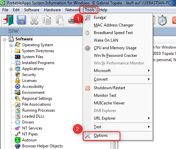Click the Licenses padlock icon
The image size is (176, 149).
[x=18, y=80]
